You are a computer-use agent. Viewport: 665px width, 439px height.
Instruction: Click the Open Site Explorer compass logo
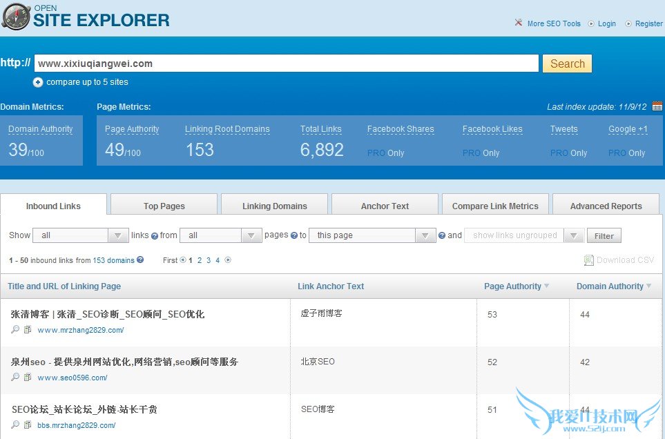click(x=15, y=17)
